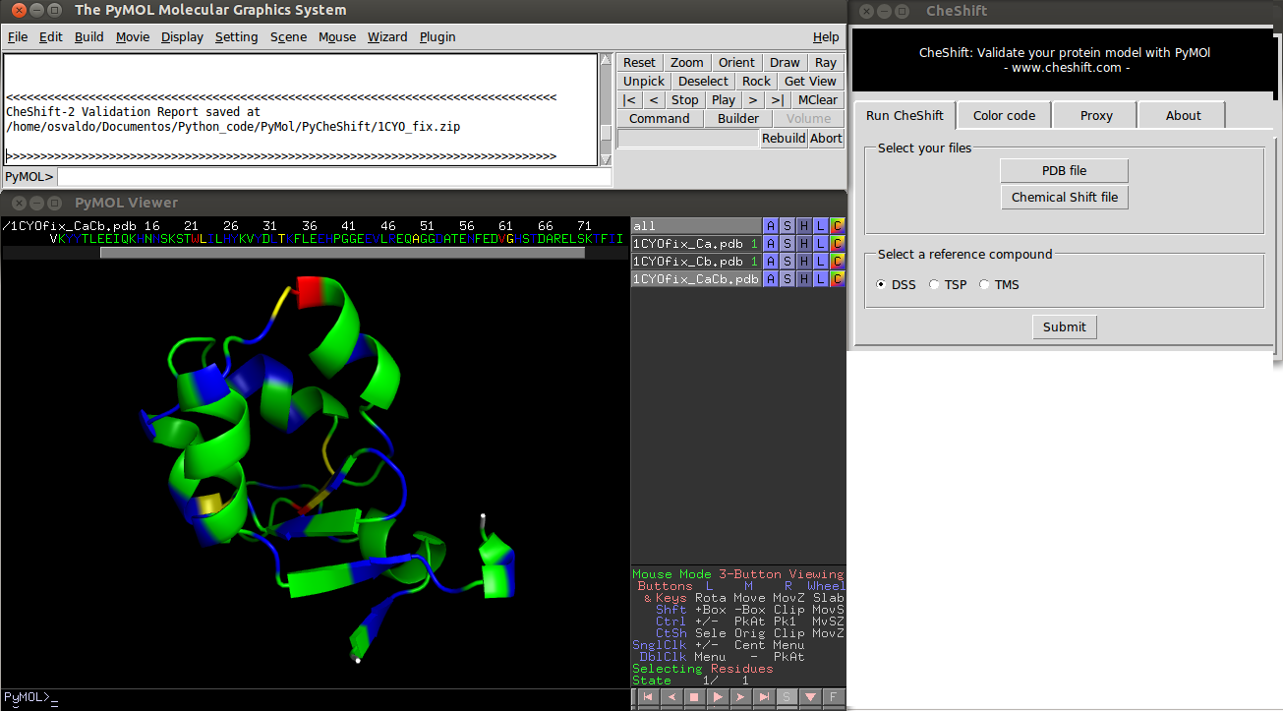Open the Display menu
The width and height of the screenshot is (1283, 711).
tap(182, 37)
